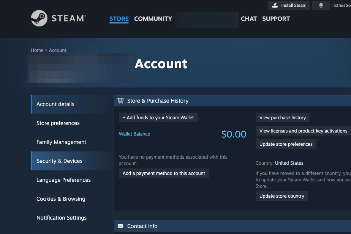The height and width of the screenshot is (234, 351).
Task: Click Add funds to your Steam Wallet
Action: (x=158, y=118)
